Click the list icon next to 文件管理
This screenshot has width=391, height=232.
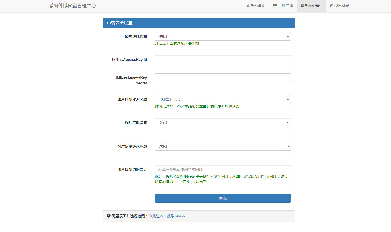click(275, 6)
